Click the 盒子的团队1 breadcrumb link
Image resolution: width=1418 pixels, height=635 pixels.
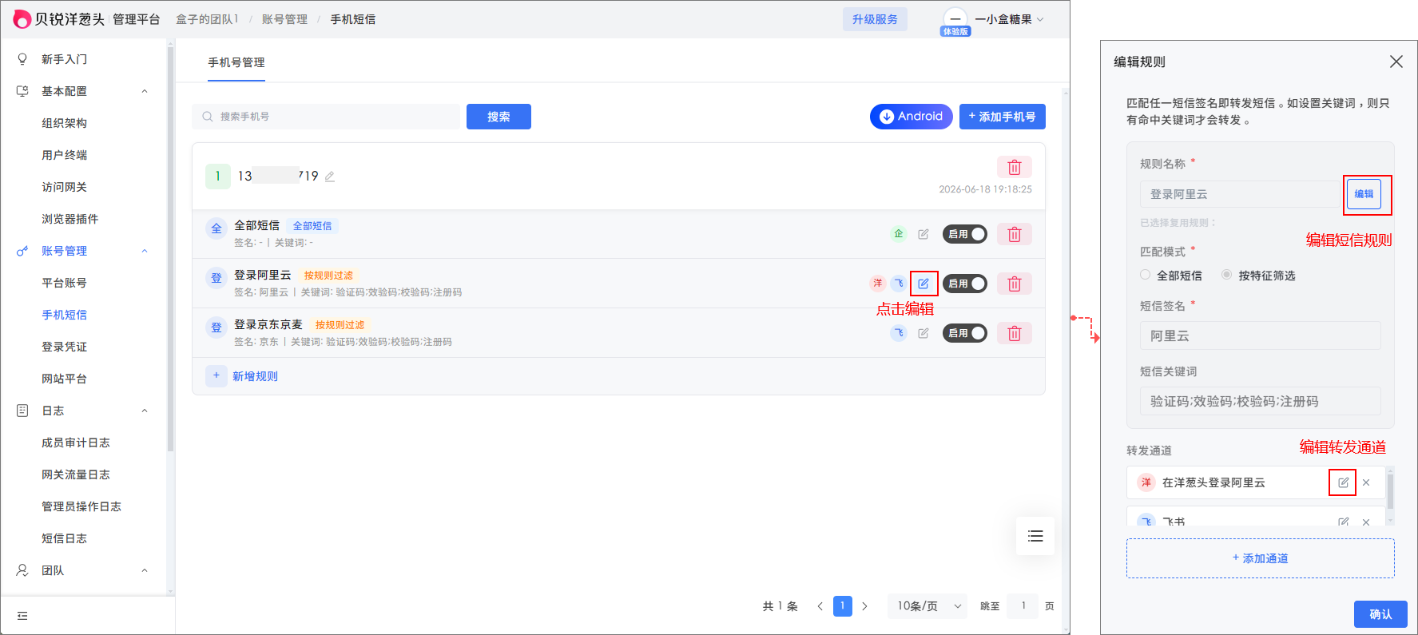pos(207,19)
